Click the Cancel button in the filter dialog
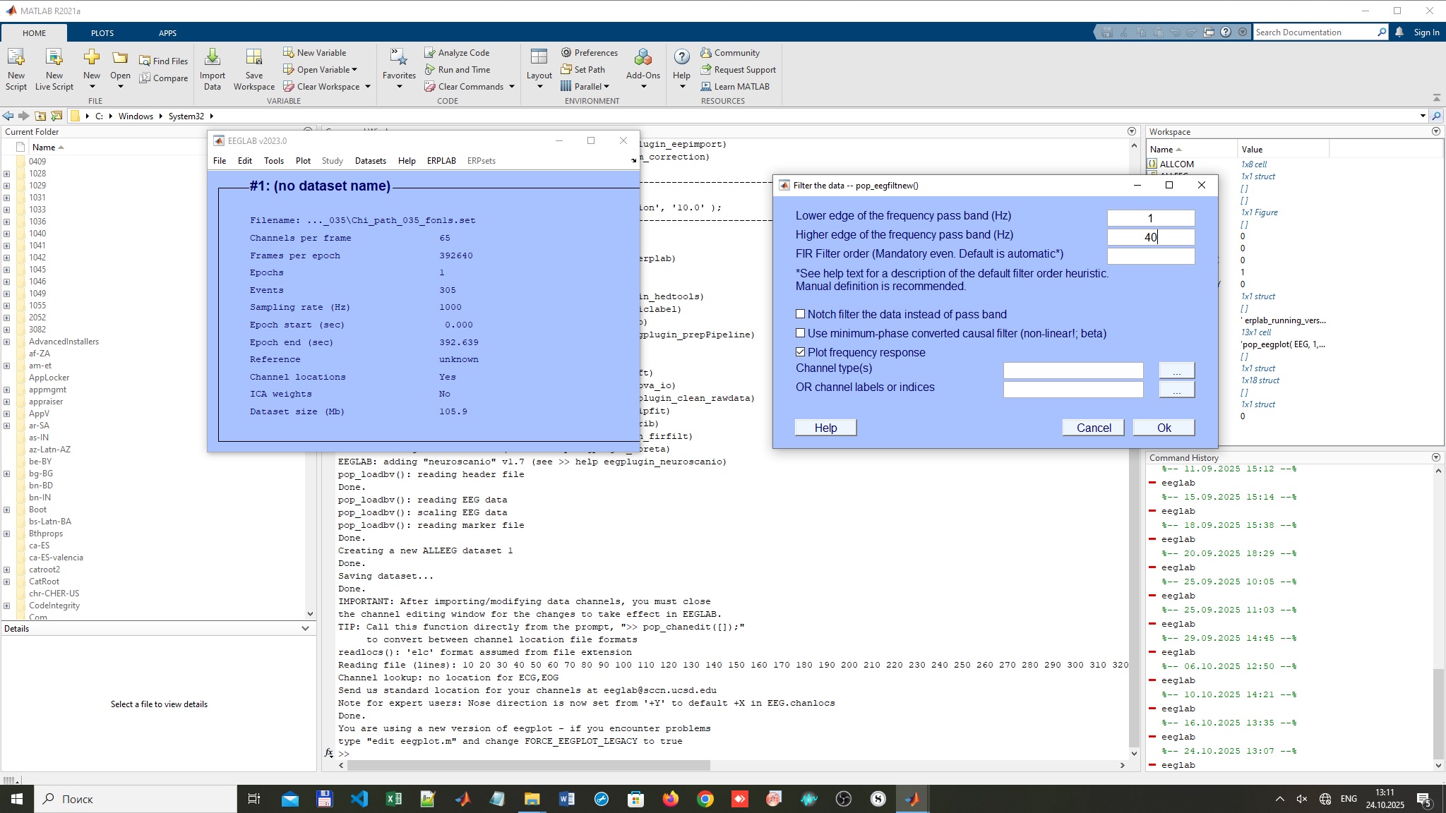The height and width of the screenshot is (813, 1446). point(1093,428)
